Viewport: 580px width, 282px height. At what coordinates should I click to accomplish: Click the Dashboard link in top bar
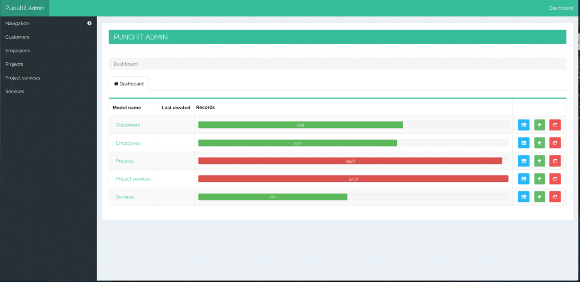coord(561,8)
